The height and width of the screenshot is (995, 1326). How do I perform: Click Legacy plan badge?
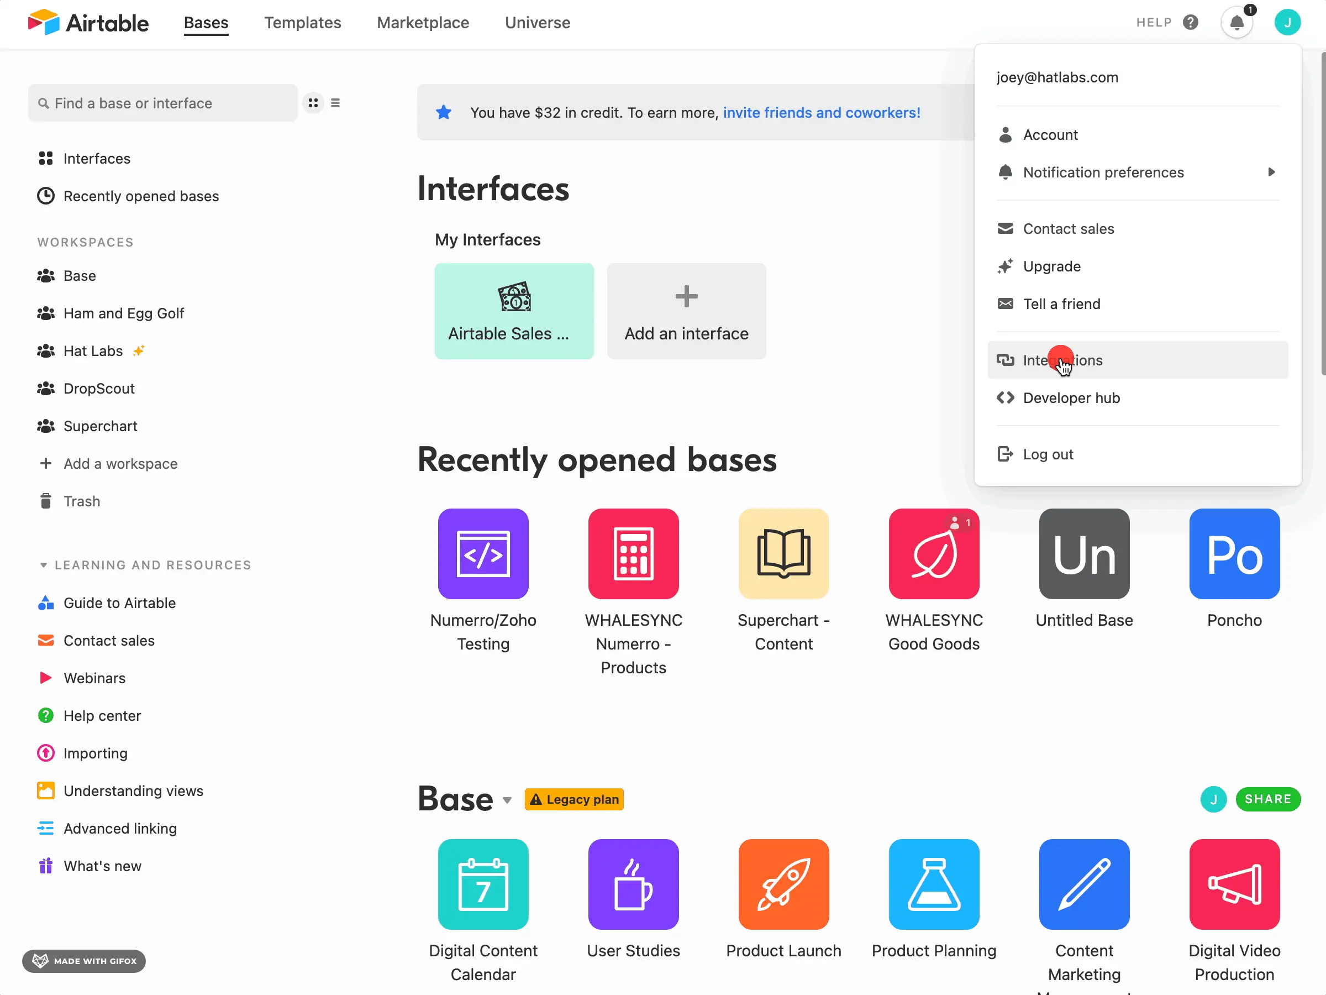pyautogui.click(x=574, y=799)
